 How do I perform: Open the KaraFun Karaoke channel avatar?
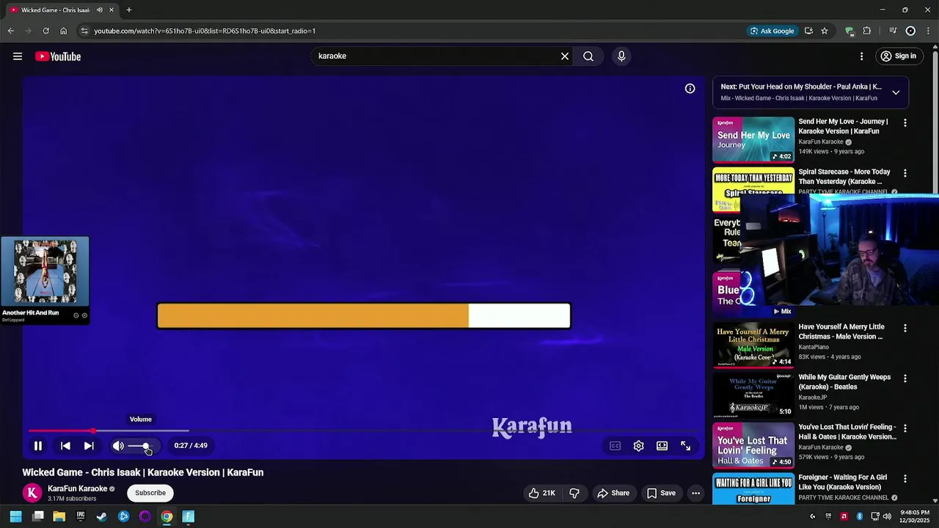[32, 493]
